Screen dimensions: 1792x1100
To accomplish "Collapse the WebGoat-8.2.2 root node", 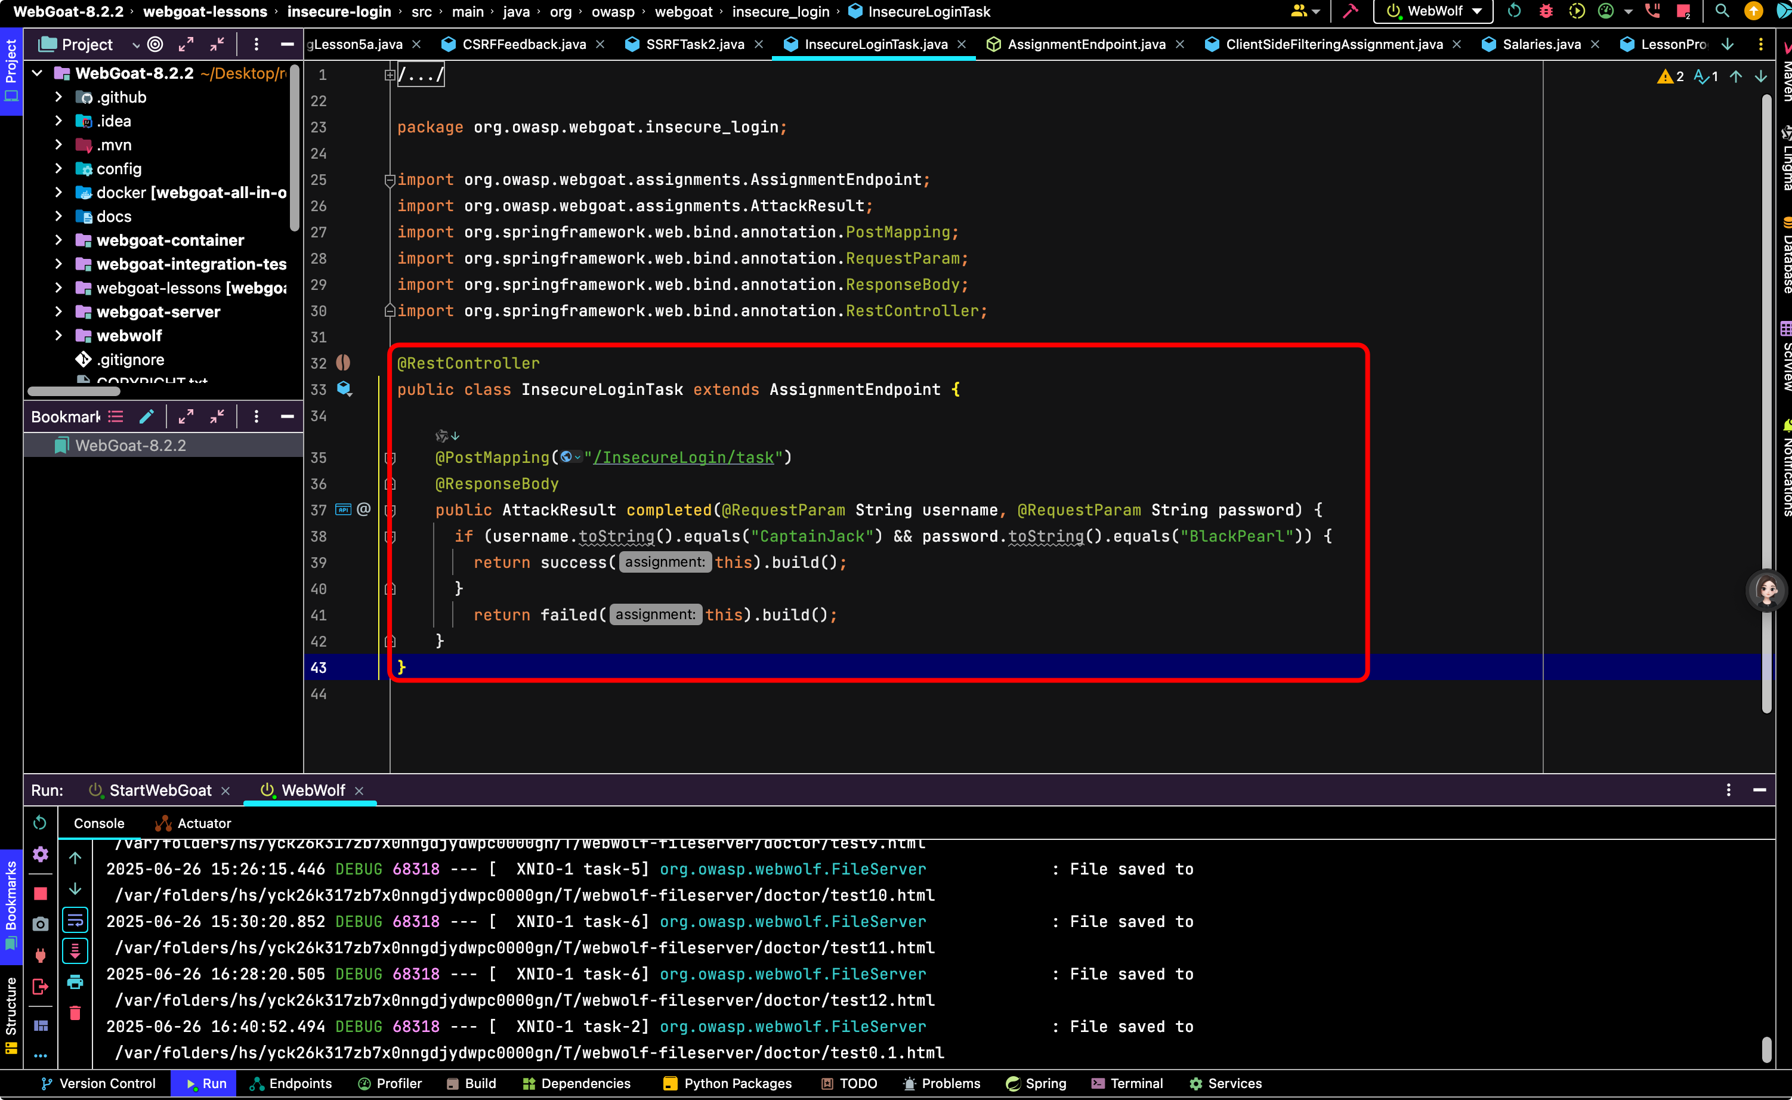I will (38, 73).
